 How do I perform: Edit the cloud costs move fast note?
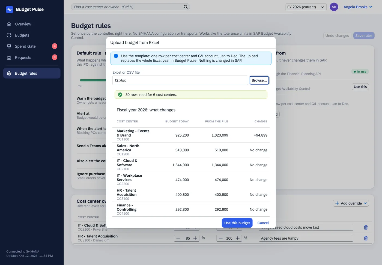tap(306, 227)
